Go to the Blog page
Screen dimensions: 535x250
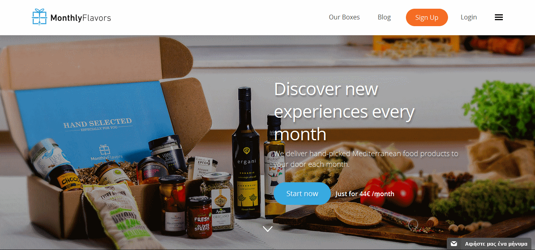pyautogui.click(x=384, y=17)
